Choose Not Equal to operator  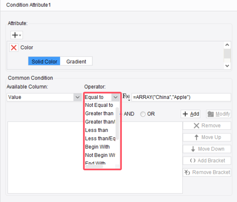click(x=100, y=105)
